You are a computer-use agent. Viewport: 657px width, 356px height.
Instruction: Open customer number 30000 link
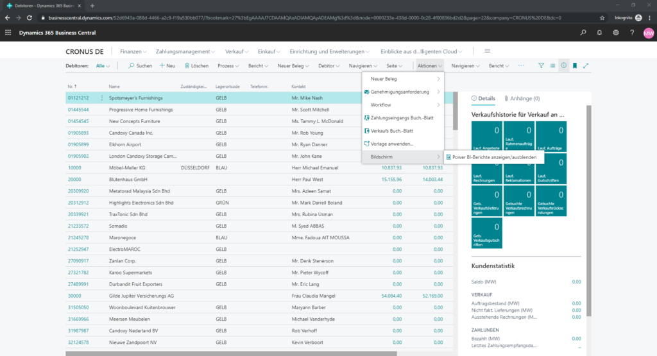[x=74, y=296]
